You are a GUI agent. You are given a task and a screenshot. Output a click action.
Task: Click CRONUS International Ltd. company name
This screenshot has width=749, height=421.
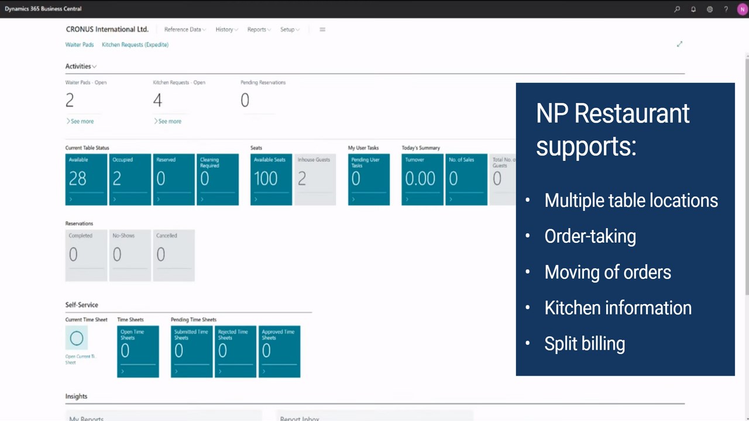(x=107, y=29)
